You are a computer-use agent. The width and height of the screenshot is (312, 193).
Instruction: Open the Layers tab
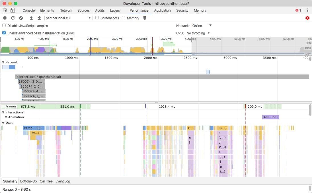[x=115, y=10]
